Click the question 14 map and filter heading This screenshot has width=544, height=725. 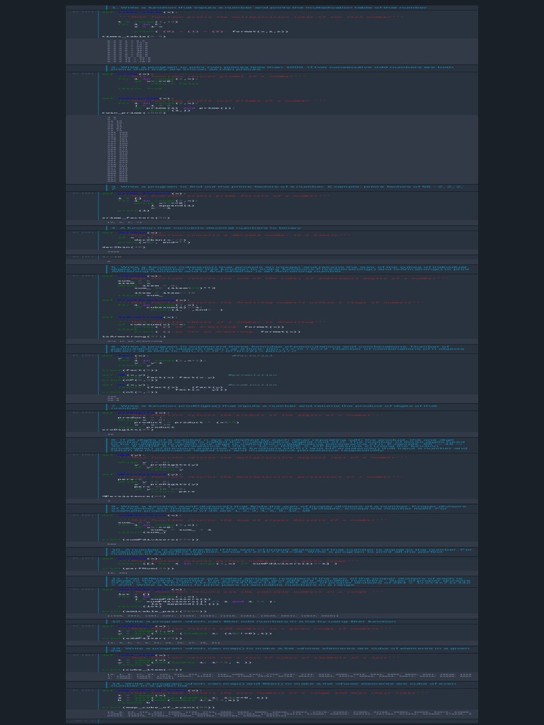[x=283, y=685]
